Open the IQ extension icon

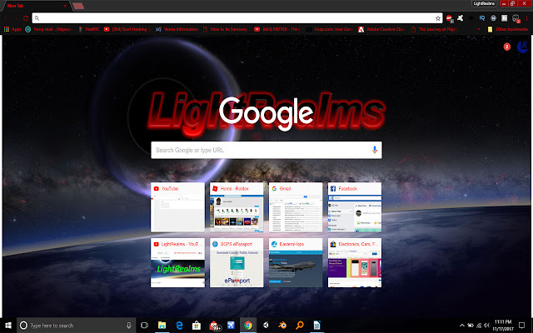tap(482, 18)
